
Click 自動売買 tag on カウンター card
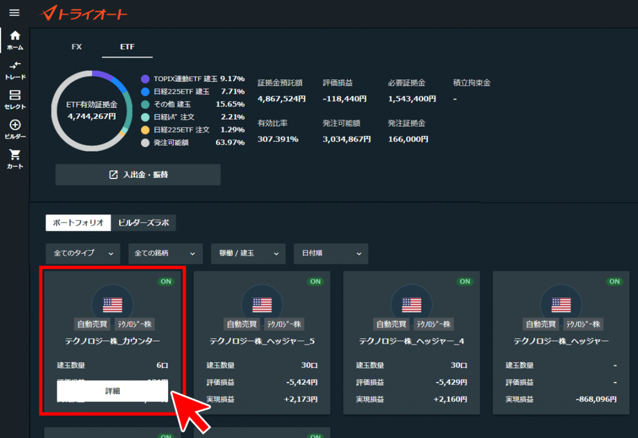click(x=92, y=324)
